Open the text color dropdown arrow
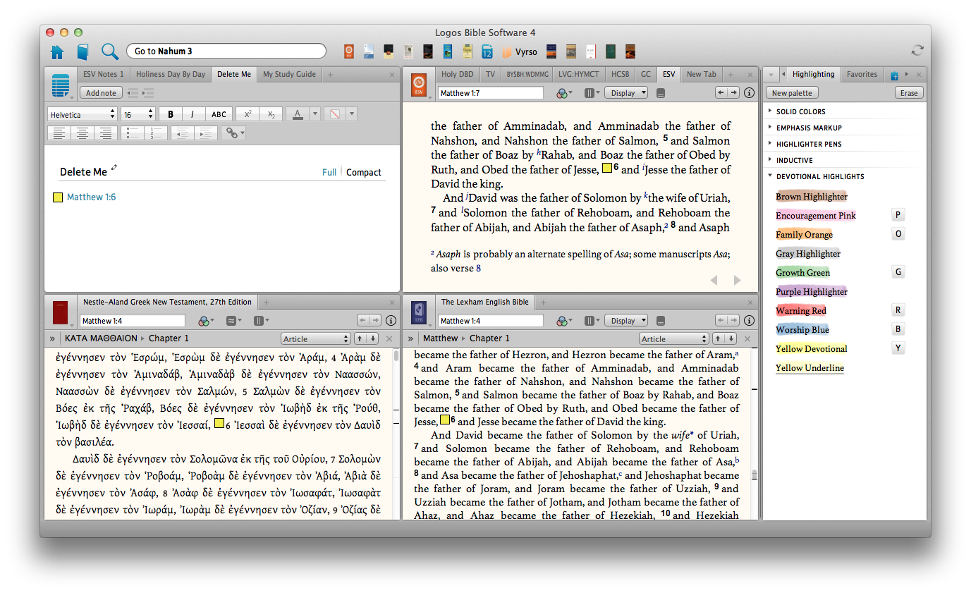 tap(315, 114)
